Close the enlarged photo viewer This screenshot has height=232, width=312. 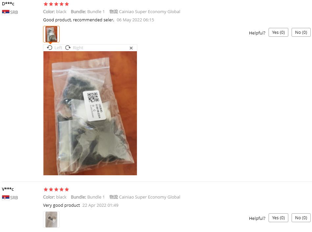click(x=131, y=48)
